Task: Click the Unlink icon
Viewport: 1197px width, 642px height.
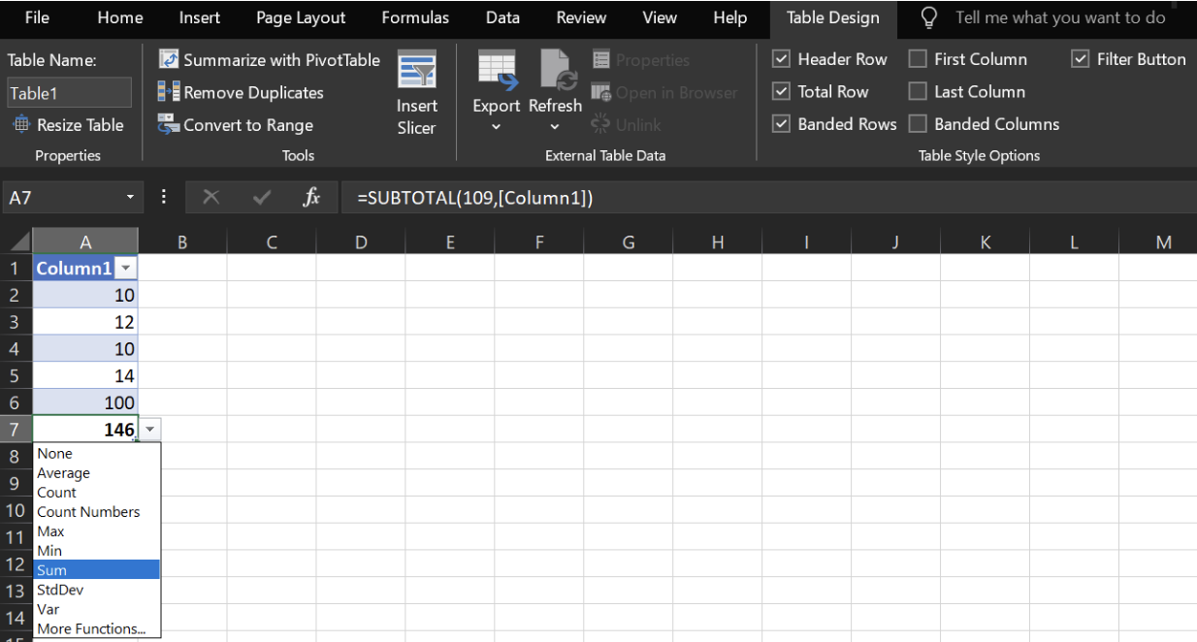Action: (601, 124)
